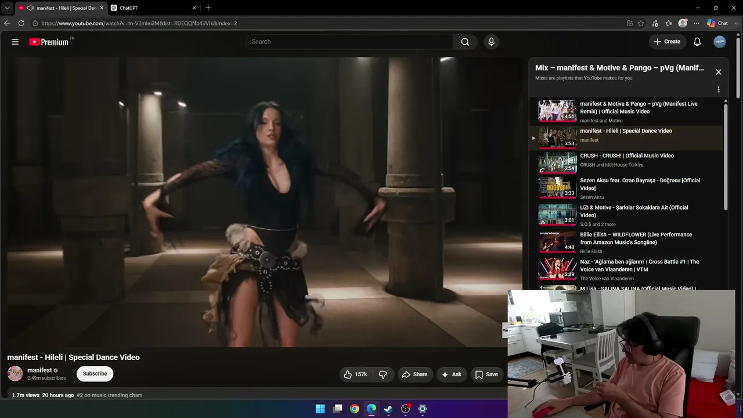Open the Settings gear on the taskbar
This screenshot has height=418, width=743.
click(x=423, y=409)
